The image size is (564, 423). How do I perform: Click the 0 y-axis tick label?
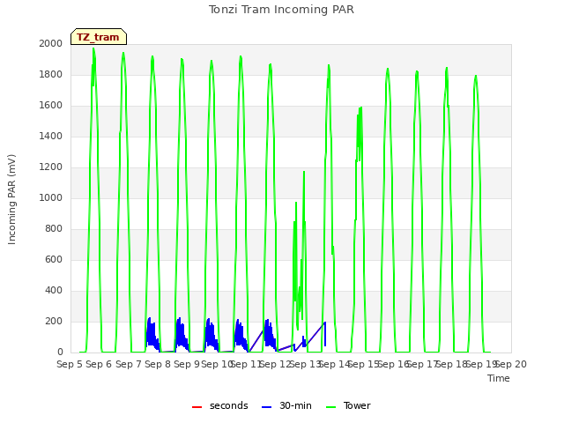60,352
